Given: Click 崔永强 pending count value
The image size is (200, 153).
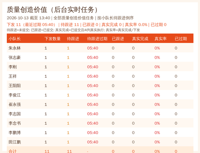Looking at the screenshot, I should [68, 104].
